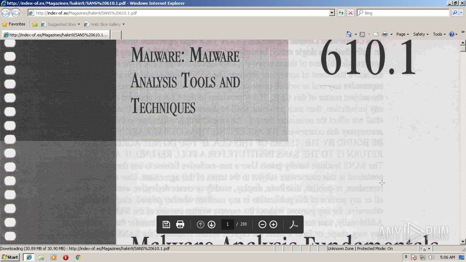
Task: Click the Start button
Action: pyautogui.click(x=10, y=257)
